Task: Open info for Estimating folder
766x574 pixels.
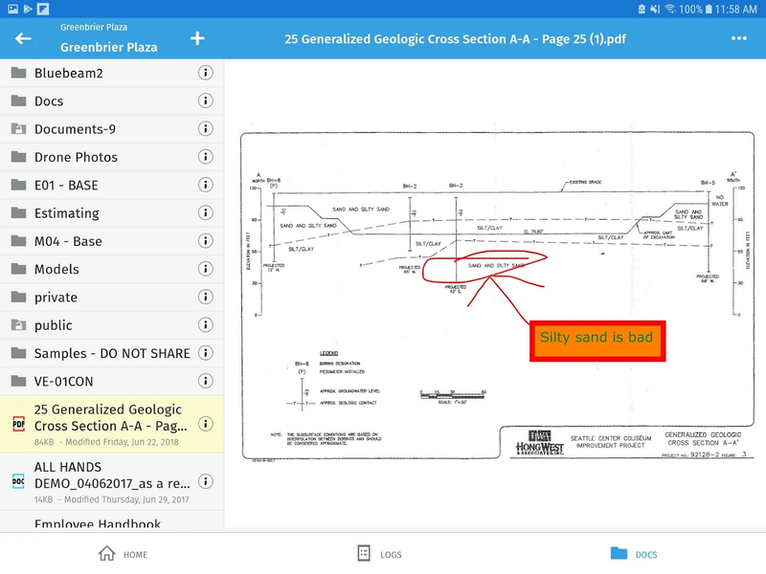Action: pyautogui.click(x=205, y=213)
